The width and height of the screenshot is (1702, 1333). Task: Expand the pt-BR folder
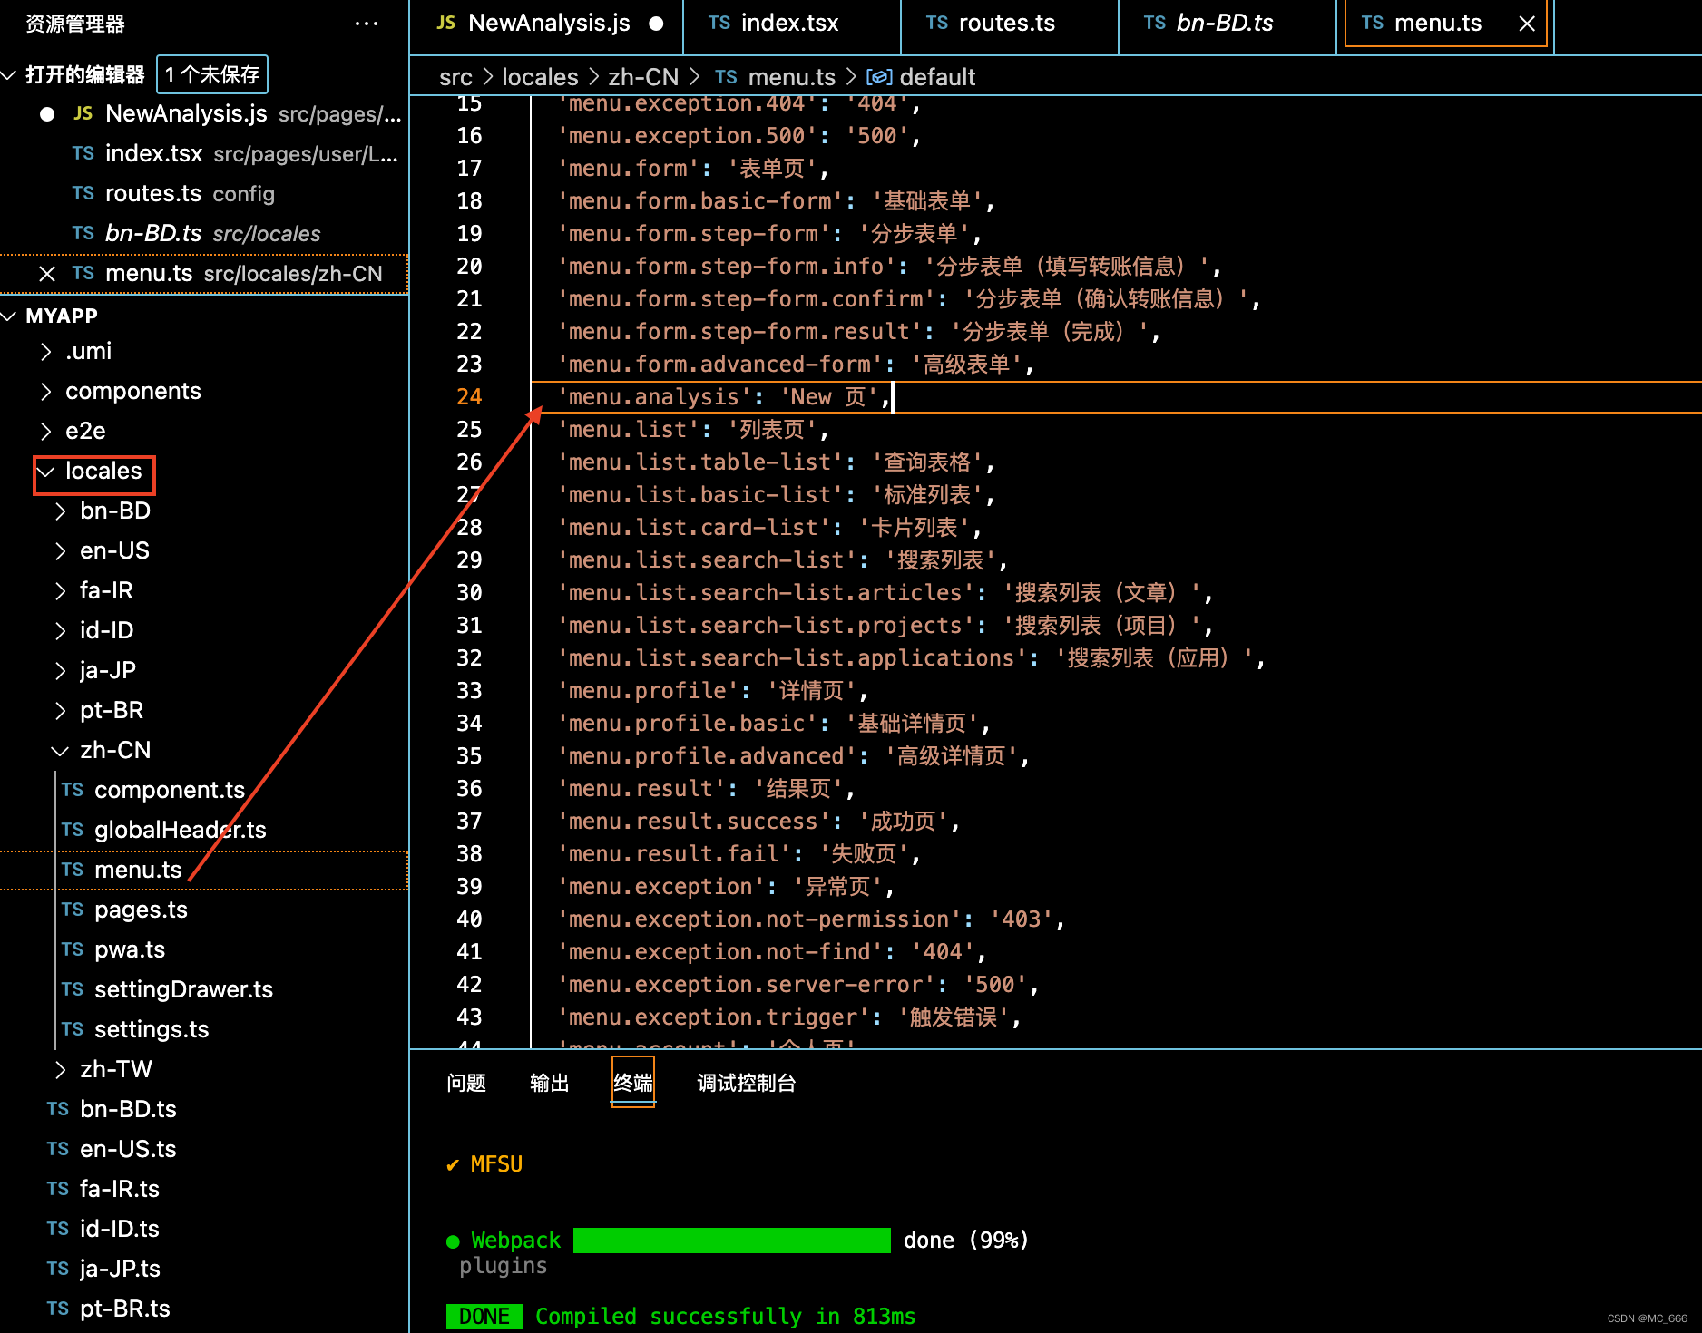pos(61,711)
